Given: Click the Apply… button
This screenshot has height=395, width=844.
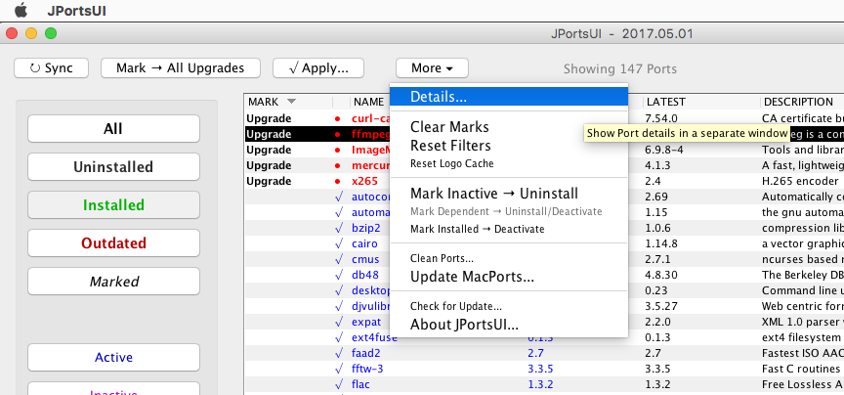Looking at the screenshot, I should 318,67.
